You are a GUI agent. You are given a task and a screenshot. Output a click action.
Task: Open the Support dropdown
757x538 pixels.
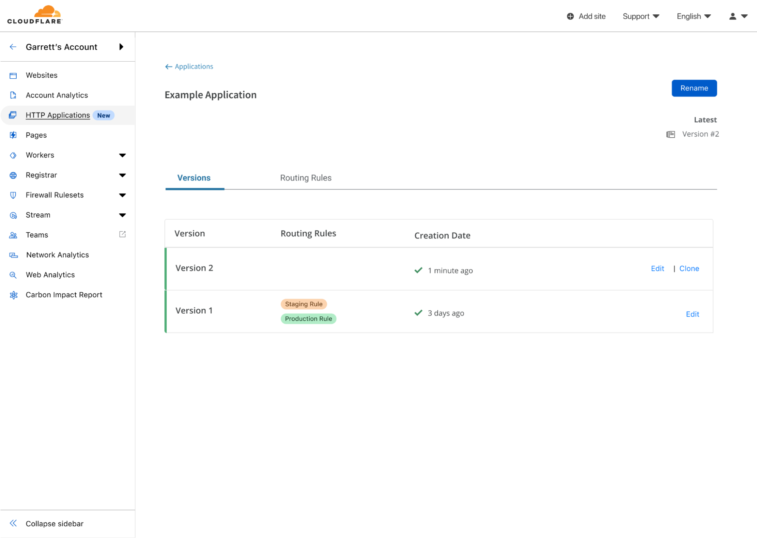pos(641,16)
